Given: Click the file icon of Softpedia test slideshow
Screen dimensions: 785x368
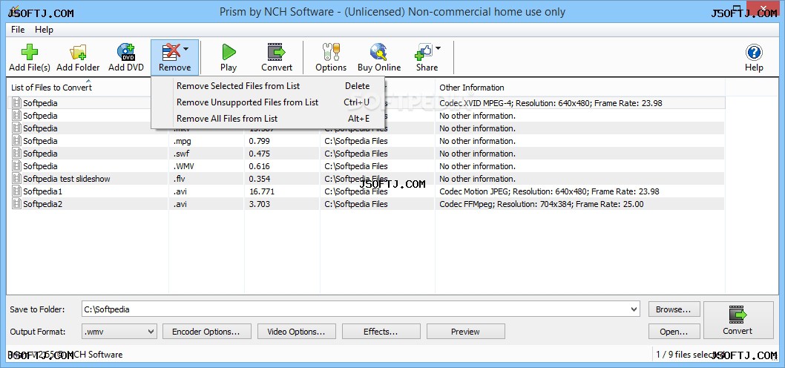Looking at the screenshot, I should 17,179.
